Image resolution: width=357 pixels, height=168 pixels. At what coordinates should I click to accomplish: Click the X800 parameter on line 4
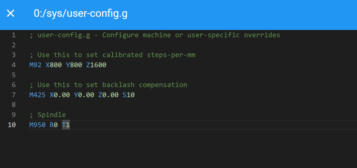click(x=54, y=65)
